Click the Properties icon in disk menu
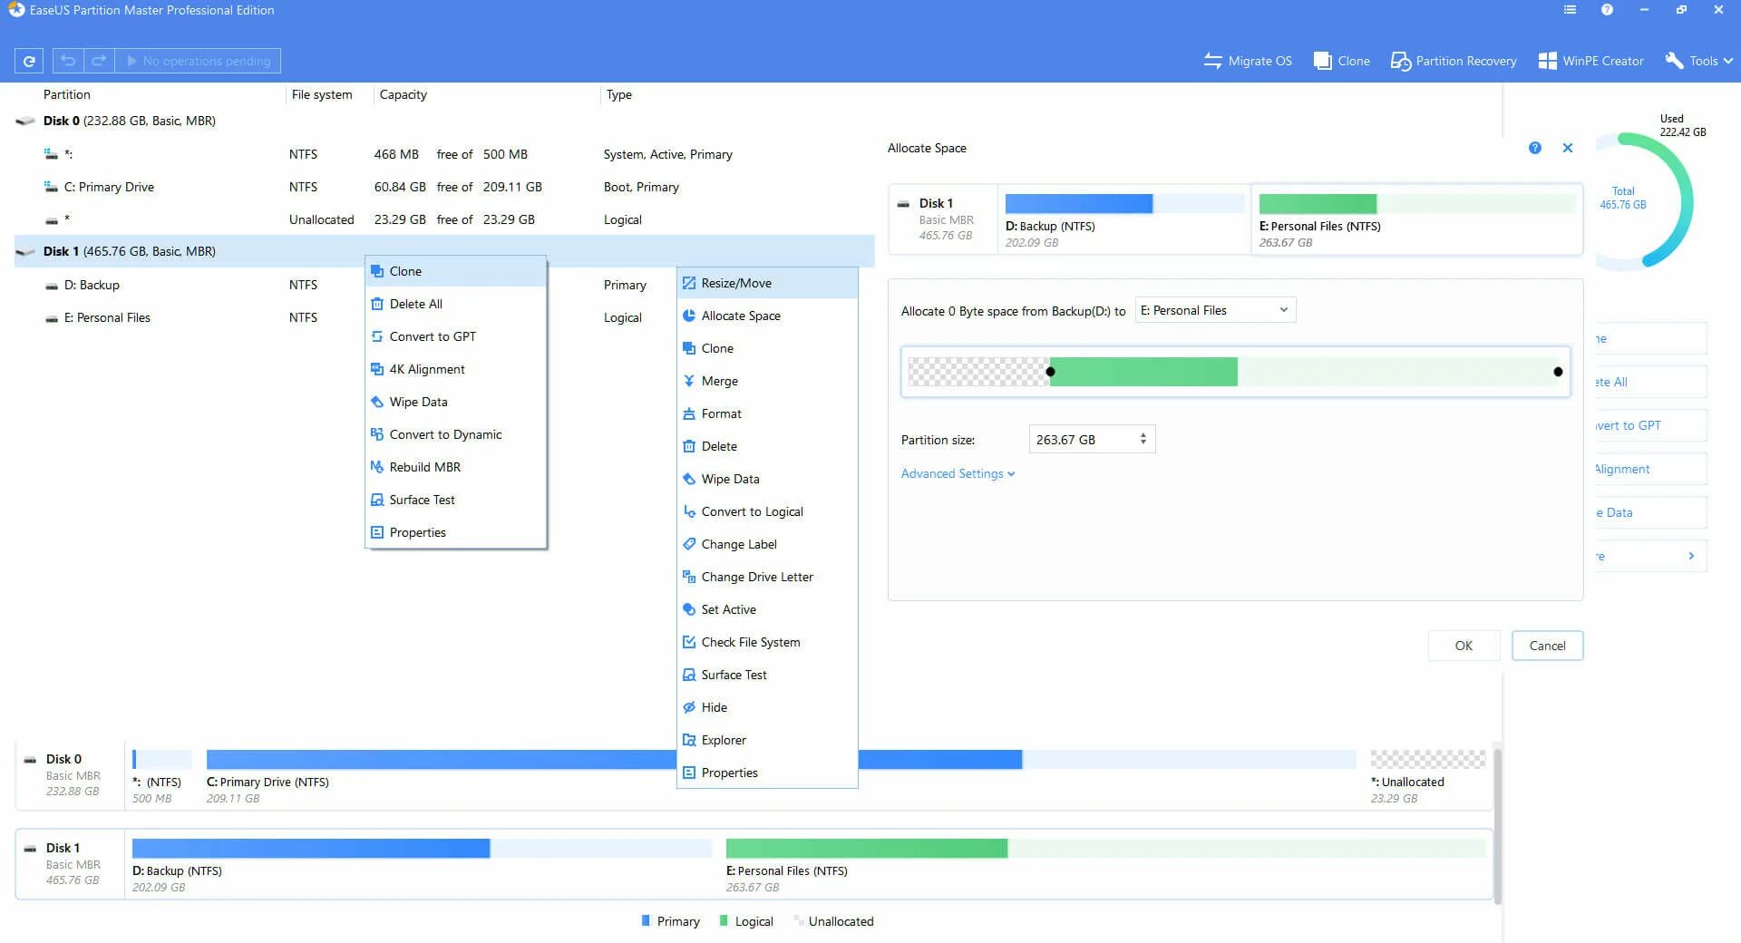The image size is (1741, 943). point(377,532)
